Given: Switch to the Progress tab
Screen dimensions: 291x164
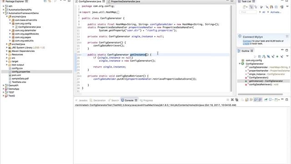Looking at the screenshot, I should (x=146, y=100).
